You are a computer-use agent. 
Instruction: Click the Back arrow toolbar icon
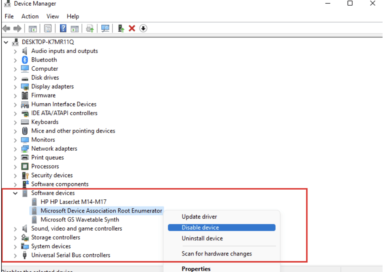coord(6,29)
